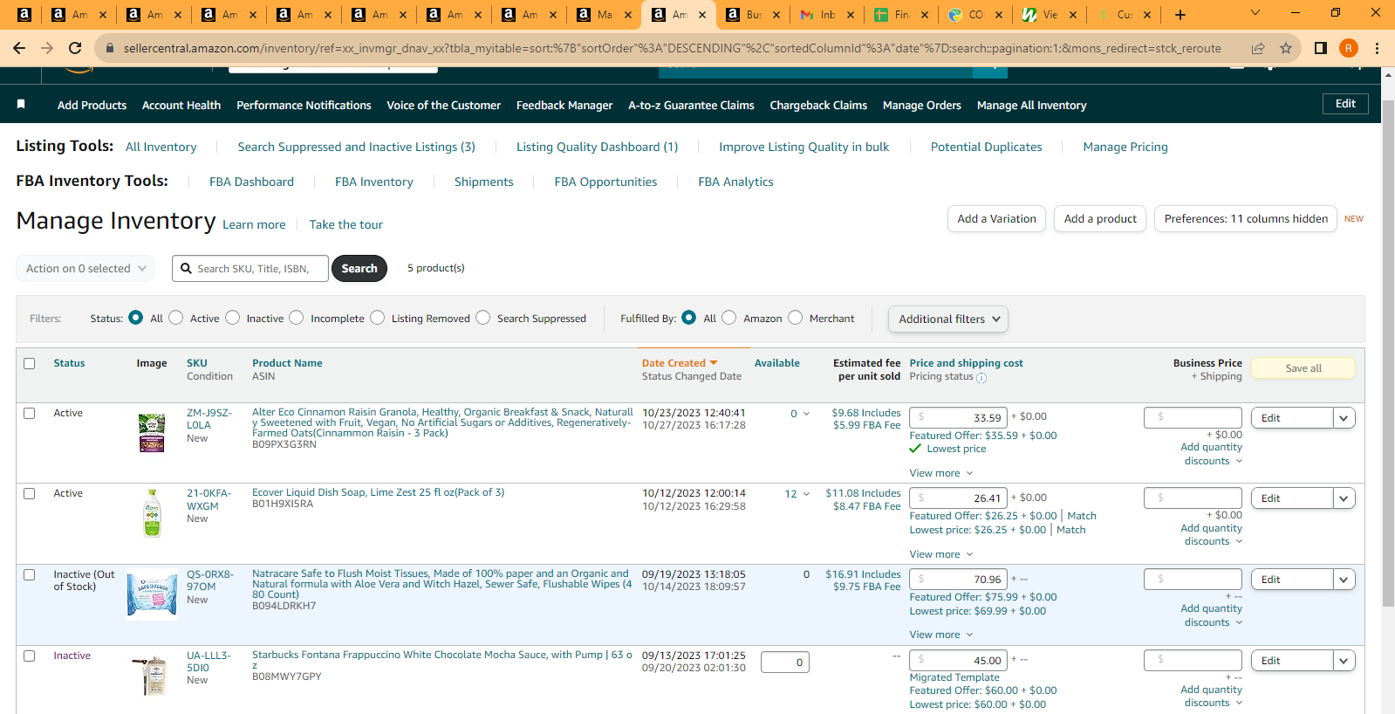Viewport: 1395px width, 714px height.
Task: Expand available quantity 12 chevron for Ecover
Action: point(806,494)
